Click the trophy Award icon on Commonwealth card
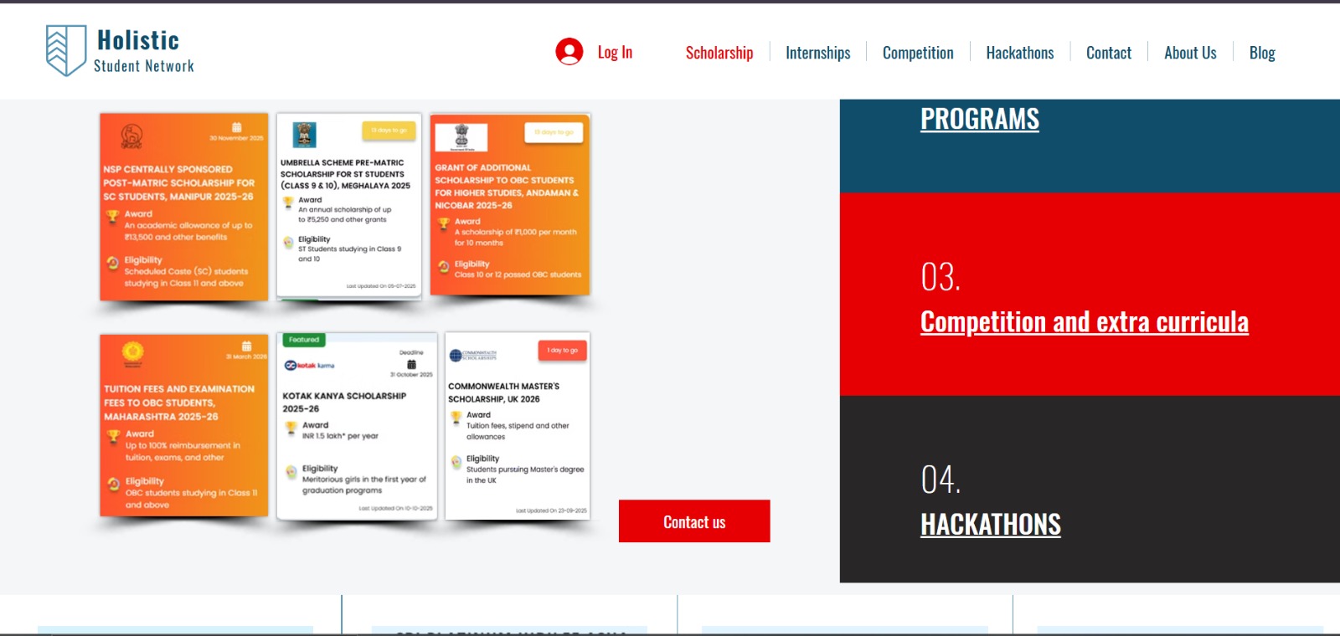The height and width of the screenshot is (636, 1340). pyautogui.click(x=456, y=416)
